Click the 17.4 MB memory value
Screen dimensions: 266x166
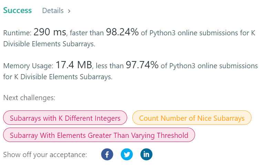74,65
